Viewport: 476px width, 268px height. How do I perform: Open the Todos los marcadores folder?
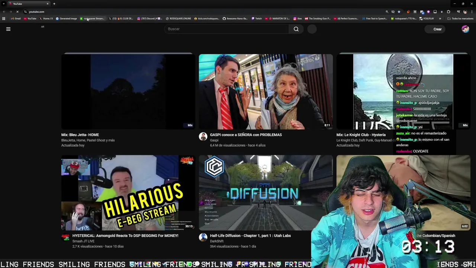(x=460, y=19)
